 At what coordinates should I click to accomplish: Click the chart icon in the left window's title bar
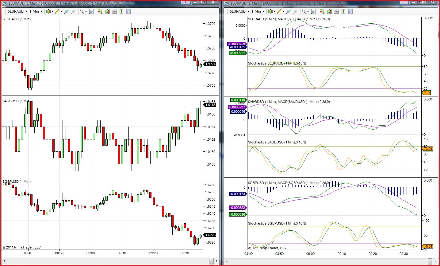point(4,3)
